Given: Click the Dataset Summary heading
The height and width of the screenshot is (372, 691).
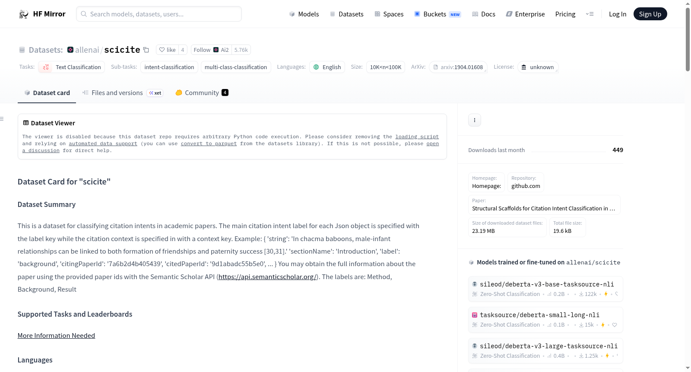Looking at the screenshot, I should (47, 204).
